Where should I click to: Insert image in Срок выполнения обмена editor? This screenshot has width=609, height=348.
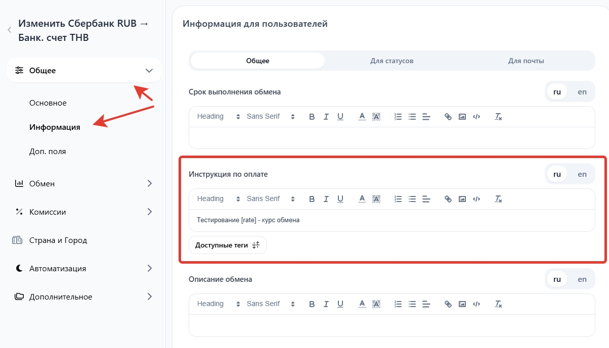[462, 117]
